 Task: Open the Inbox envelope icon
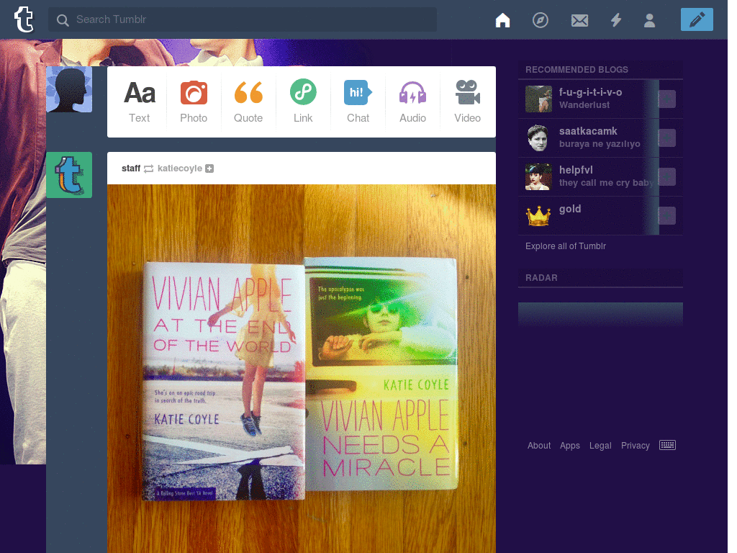click(x=579, y=20)
